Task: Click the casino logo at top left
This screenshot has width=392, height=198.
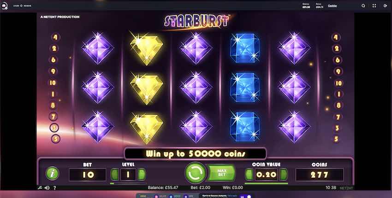Action: tap(4, 6)
